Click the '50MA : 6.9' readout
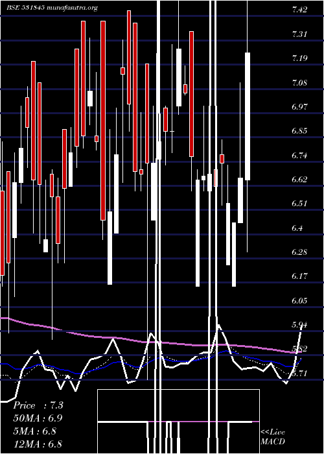Screen dimensions: 324x454 click(38, 418)
